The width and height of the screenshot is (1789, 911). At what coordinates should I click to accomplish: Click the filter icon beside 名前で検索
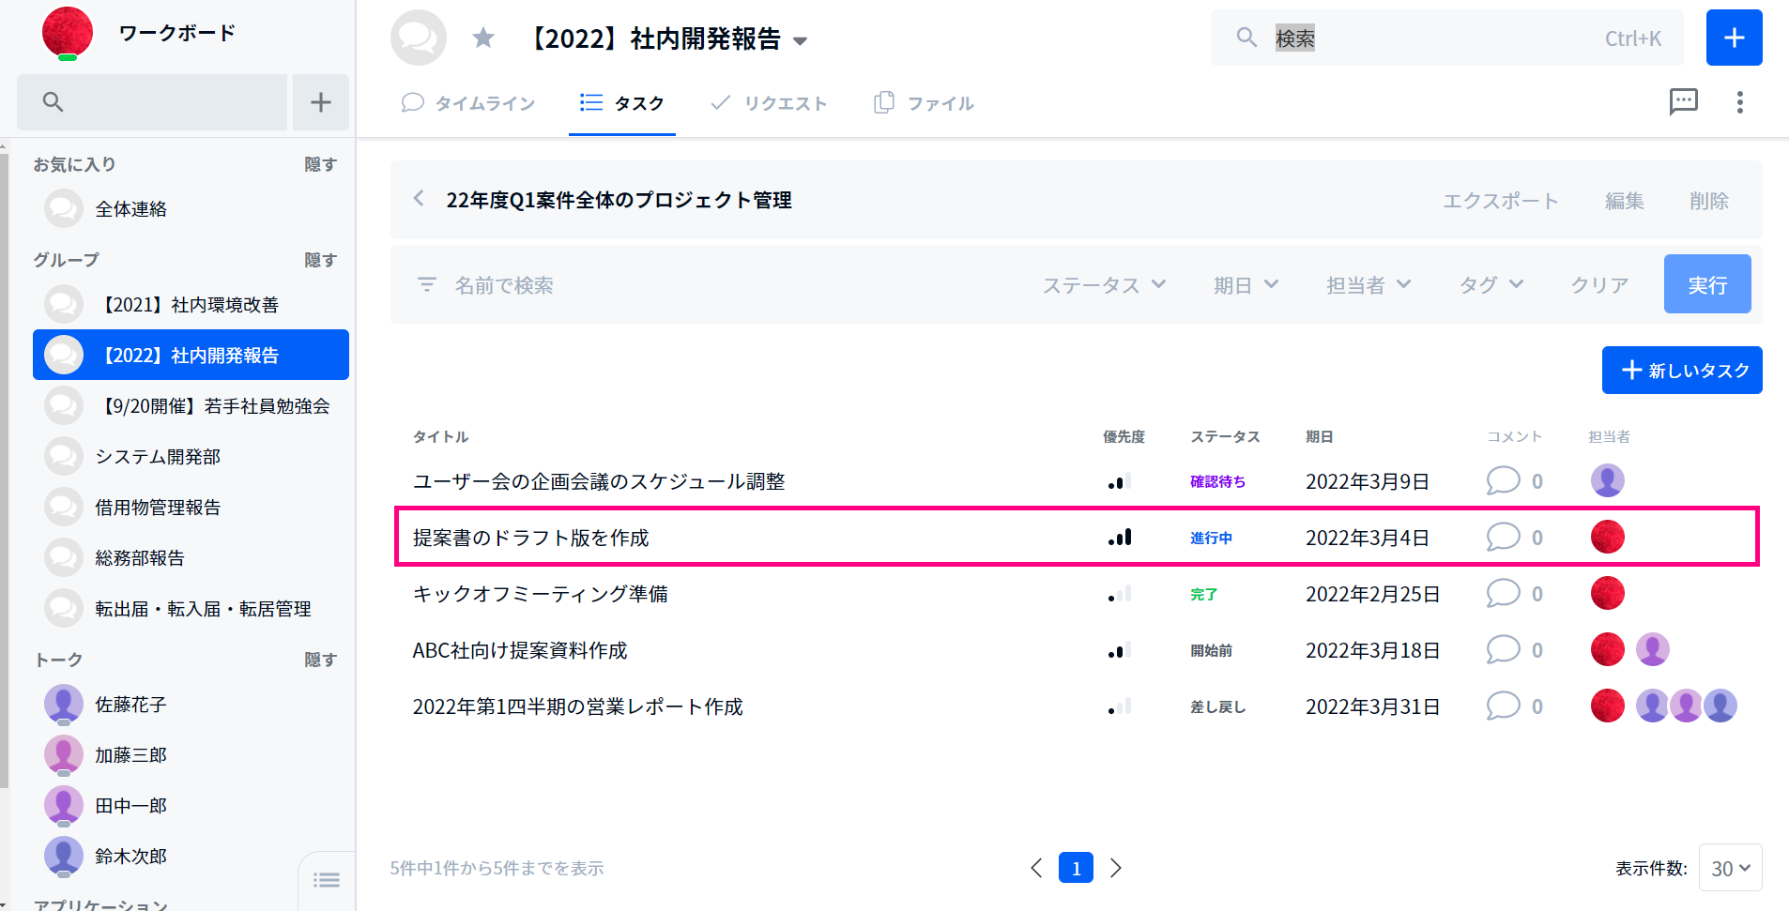[x=427, y=284]
